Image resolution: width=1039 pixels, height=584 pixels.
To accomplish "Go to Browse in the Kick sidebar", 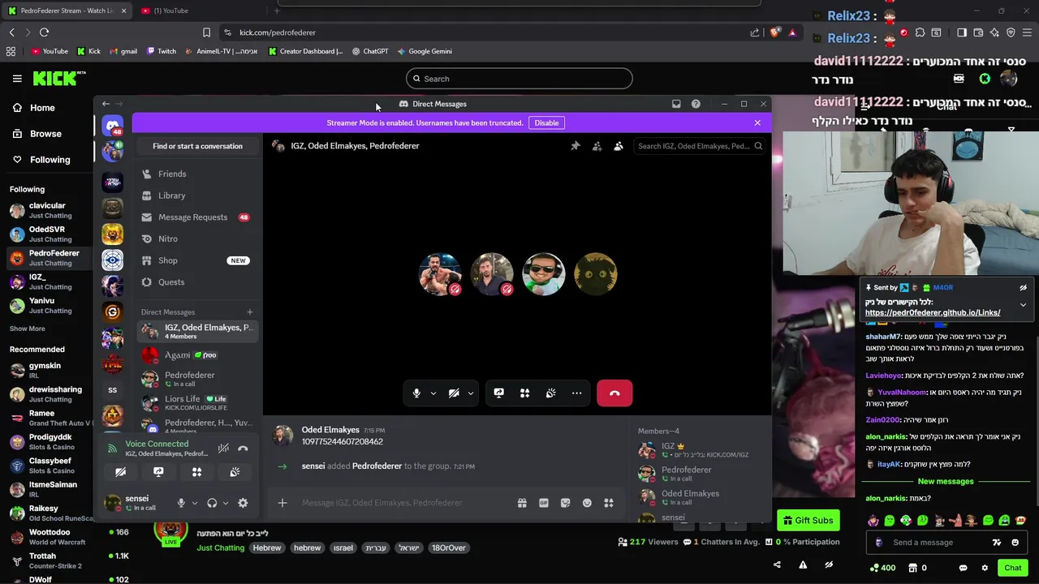I will (x=45, y=134).
